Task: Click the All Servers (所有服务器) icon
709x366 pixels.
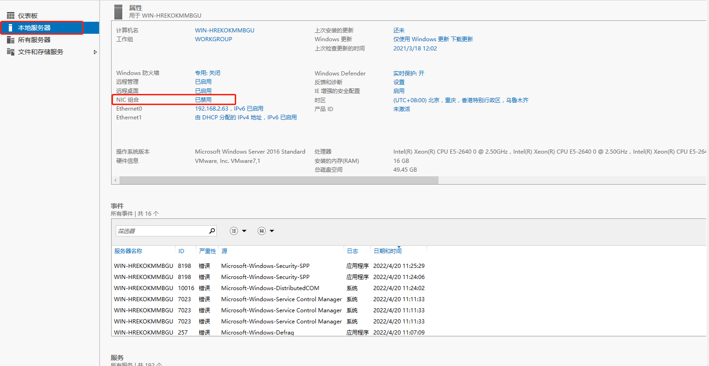Action: tap(10, 40)
